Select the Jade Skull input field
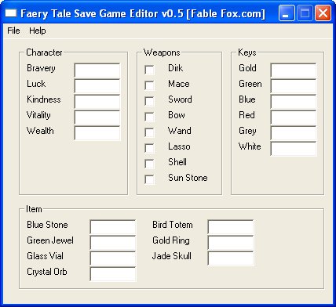Image resolution: width=336 pixels, height=307 pixels. click(231, 258)
